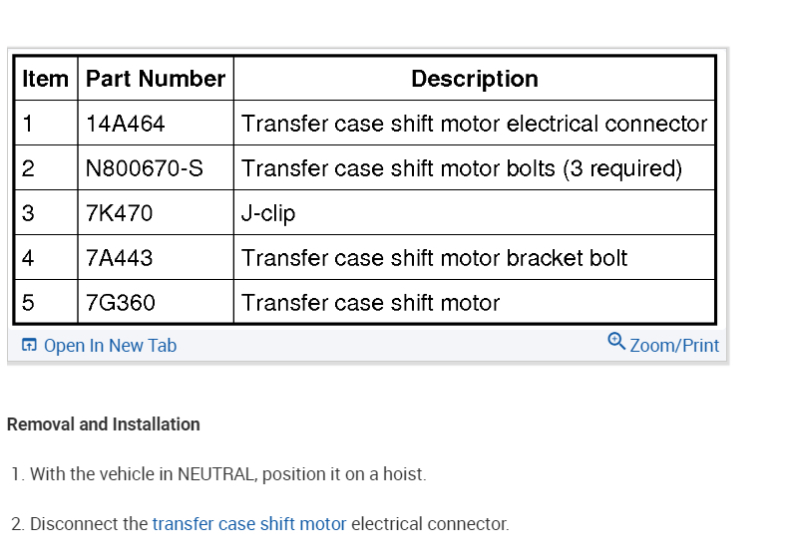Select the shift motor bracket bolt description

434,258
